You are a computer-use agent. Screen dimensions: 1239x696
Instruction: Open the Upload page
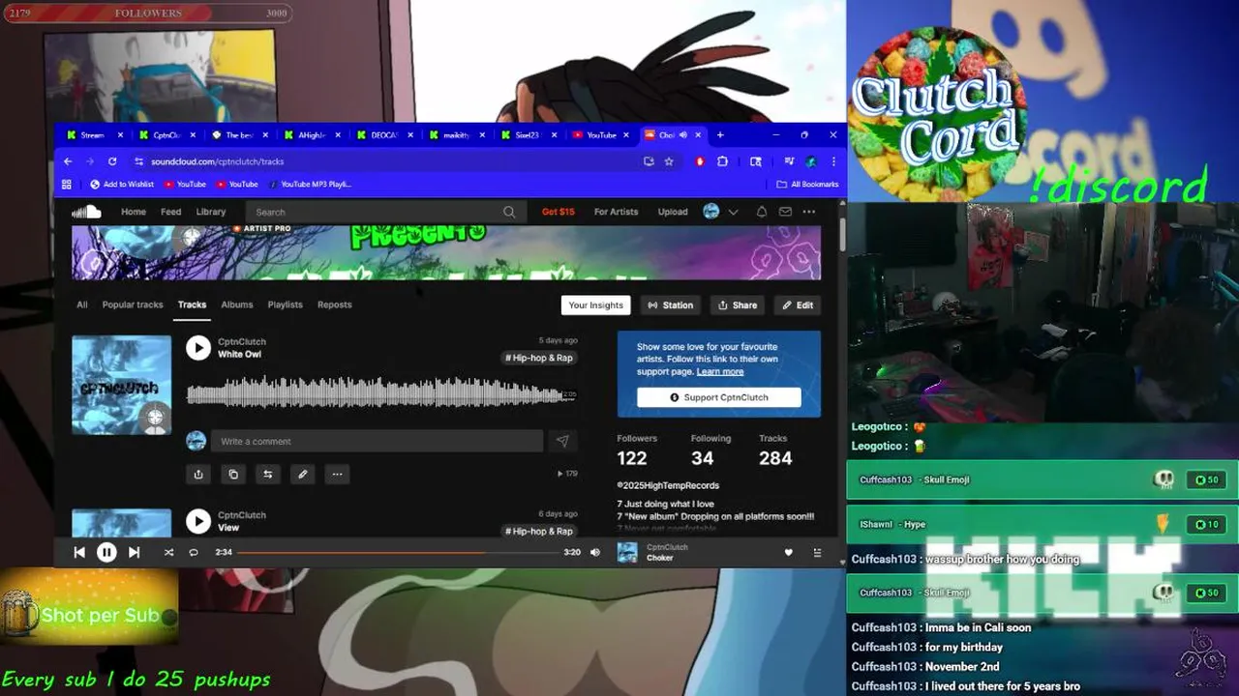(x=673, y=212)
